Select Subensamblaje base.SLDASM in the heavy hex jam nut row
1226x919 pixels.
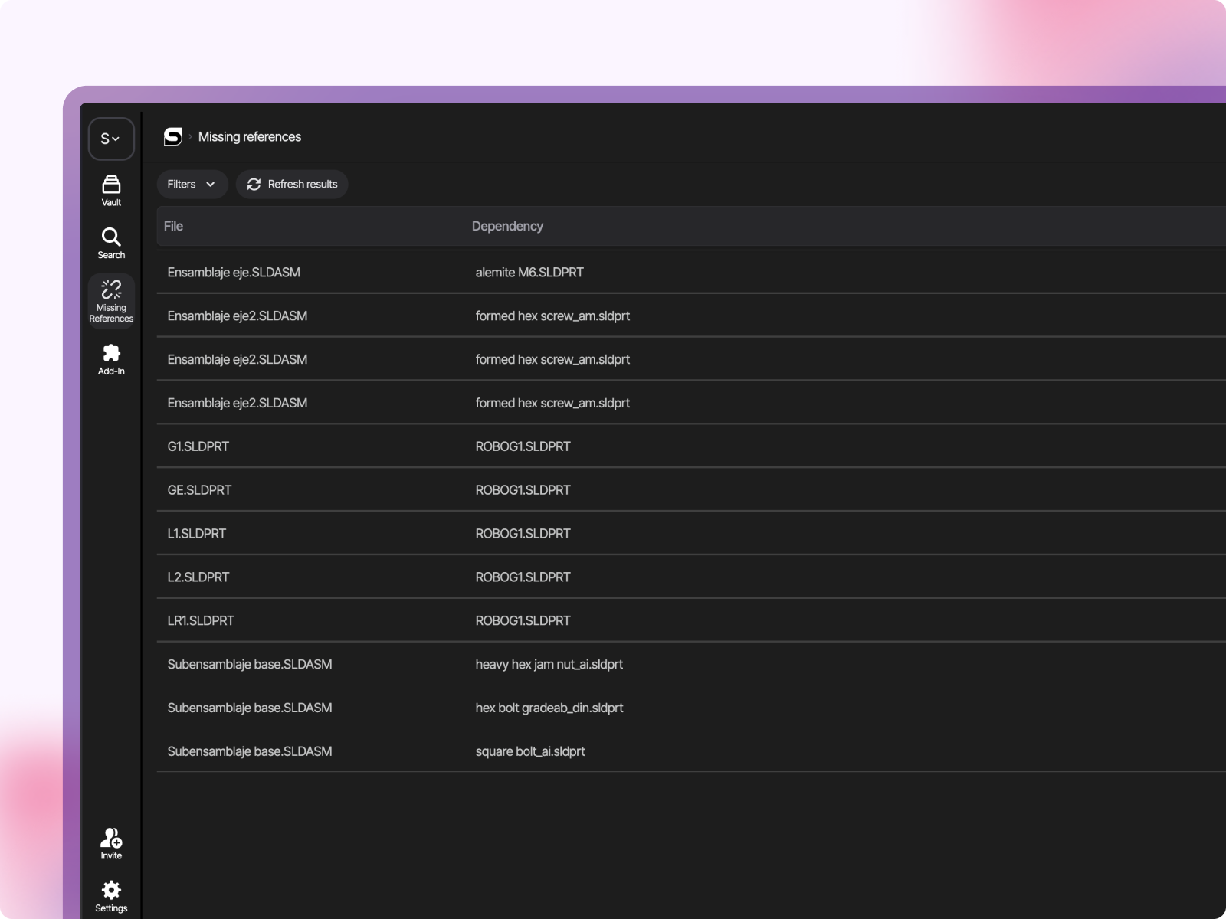tap(250, 665)
